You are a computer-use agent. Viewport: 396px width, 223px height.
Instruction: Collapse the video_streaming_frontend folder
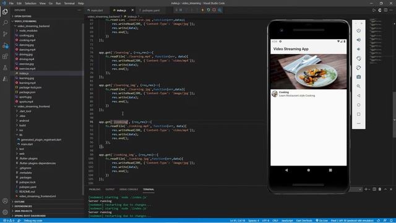point(33,107)
